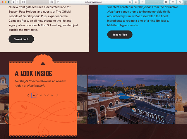The image size is (187, 139).
Task: Select the fourth carousel dot
Action: [x=44, y=95]
